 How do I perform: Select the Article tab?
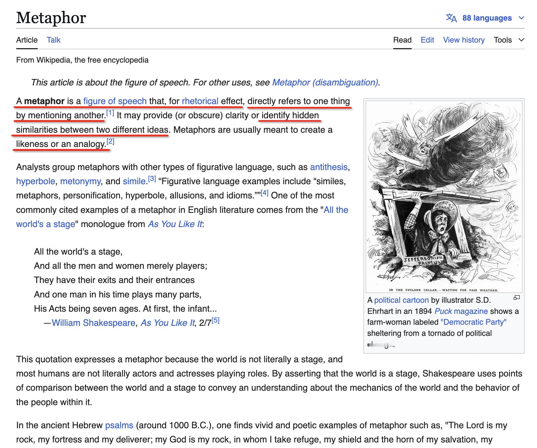pos(27,40)
